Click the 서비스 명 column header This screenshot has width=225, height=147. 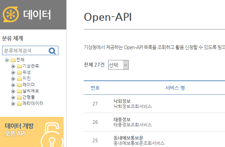click(x=175, y=88)
